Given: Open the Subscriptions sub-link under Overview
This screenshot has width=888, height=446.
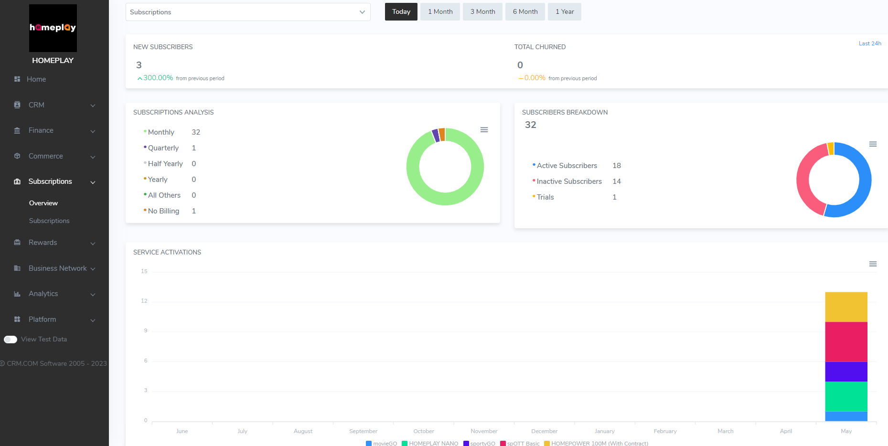Looking at the screenshot, I should [x=49, y=221].
